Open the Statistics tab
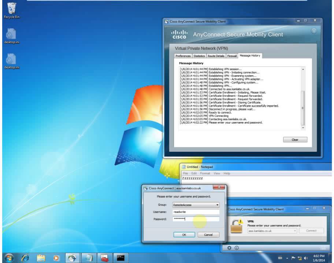 199,56
